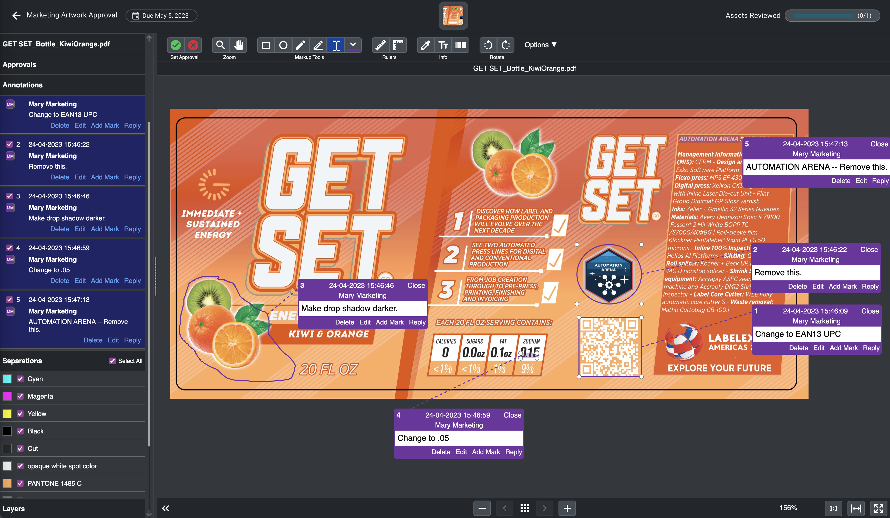Collapse the Annotations section
This screenshot has height=518, width=890.
73,85
